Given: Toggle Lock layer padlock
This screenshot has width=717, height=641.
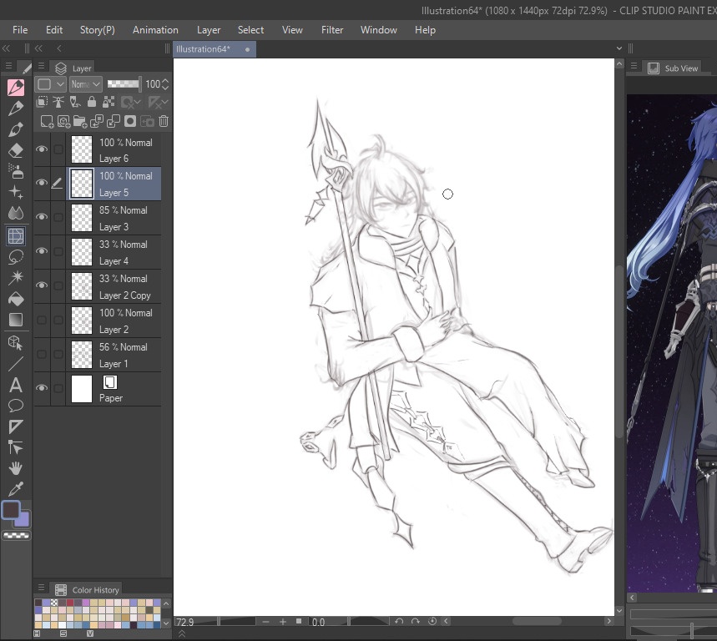Looking at the screenshot, I should pos(92,102).
